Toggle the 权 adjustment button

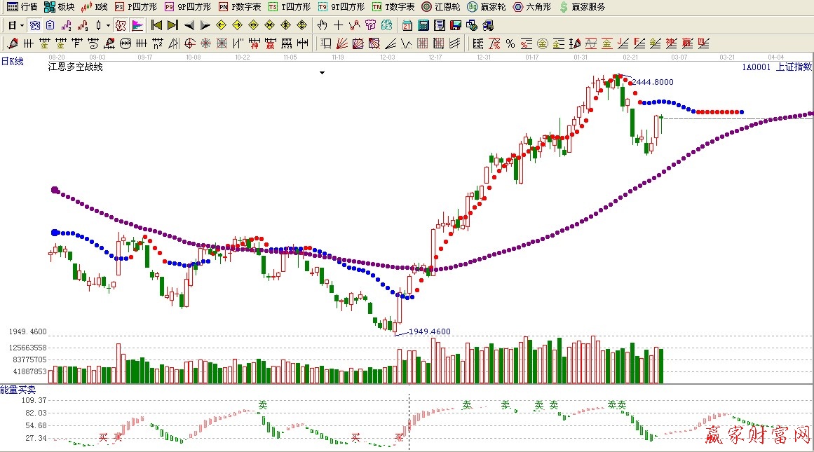click(121, 25)
